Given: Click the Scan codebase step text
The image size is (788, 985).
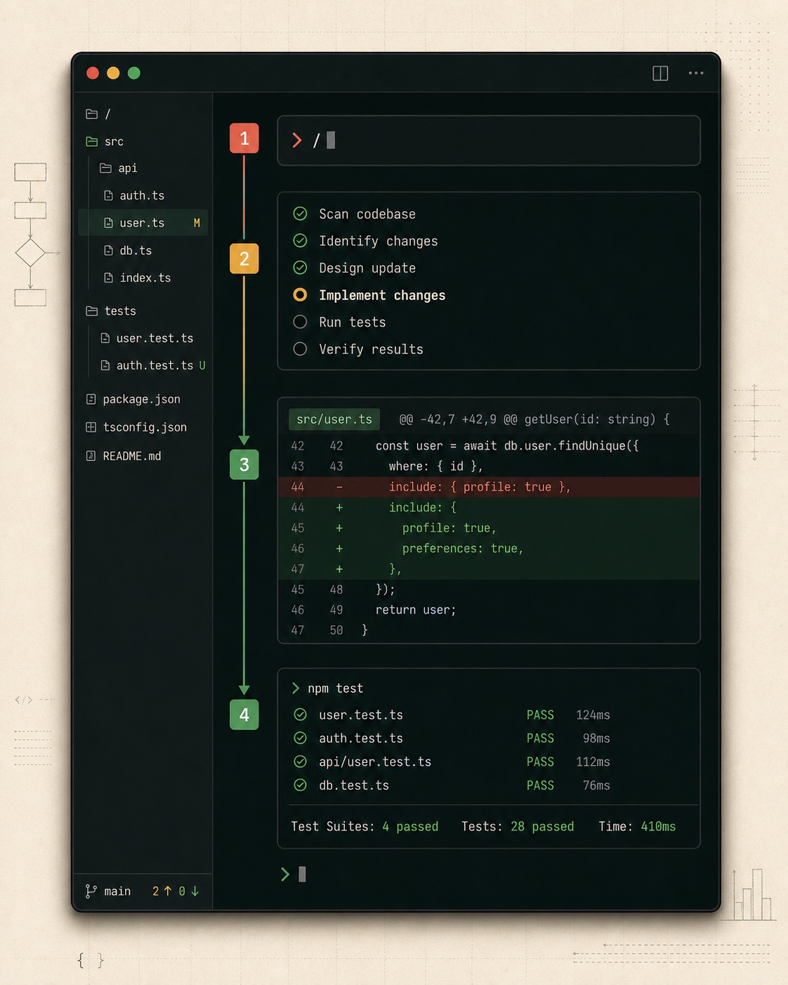Looking at the screenshot, I should 367,214.
